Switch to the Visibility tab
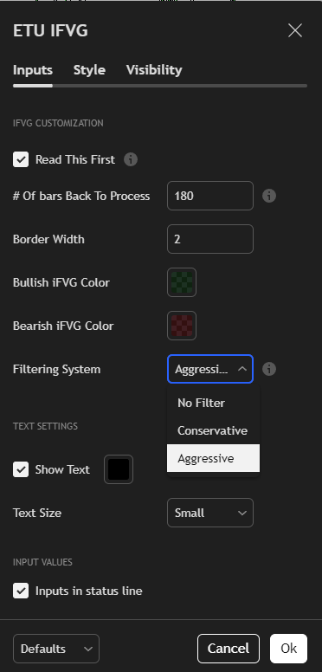Image resolution: width=322 pixels, height=672 pixels. point(154,70)
